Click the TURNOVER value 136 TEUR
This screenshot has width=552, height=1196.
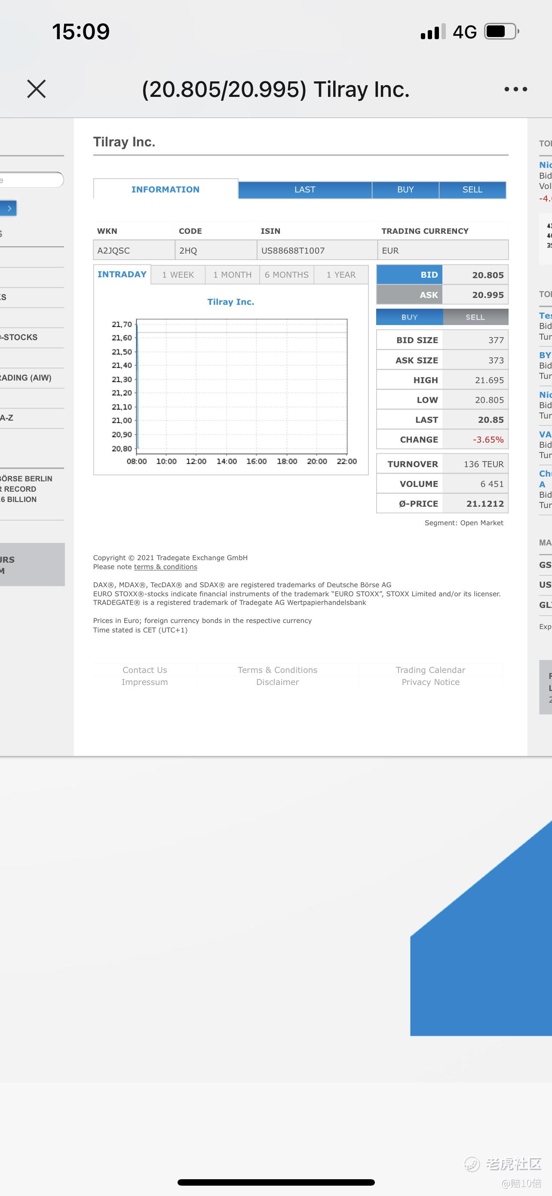pos(483,464)
